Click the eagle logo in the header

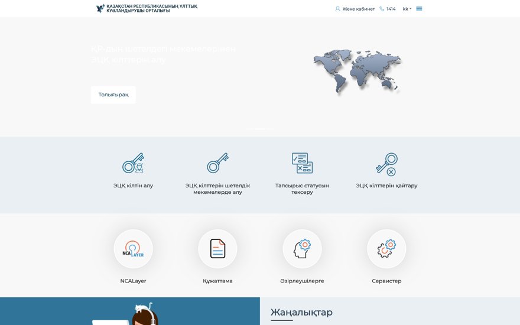(100, 8)
